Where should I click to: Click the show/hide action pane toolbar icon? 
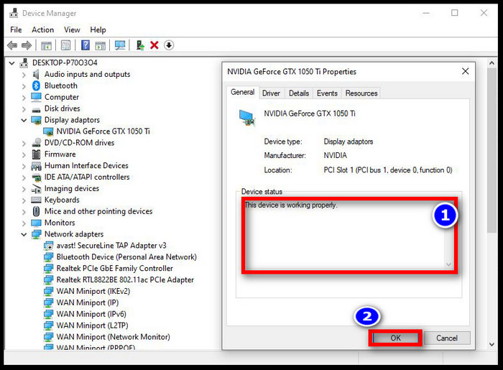(101, 45)
